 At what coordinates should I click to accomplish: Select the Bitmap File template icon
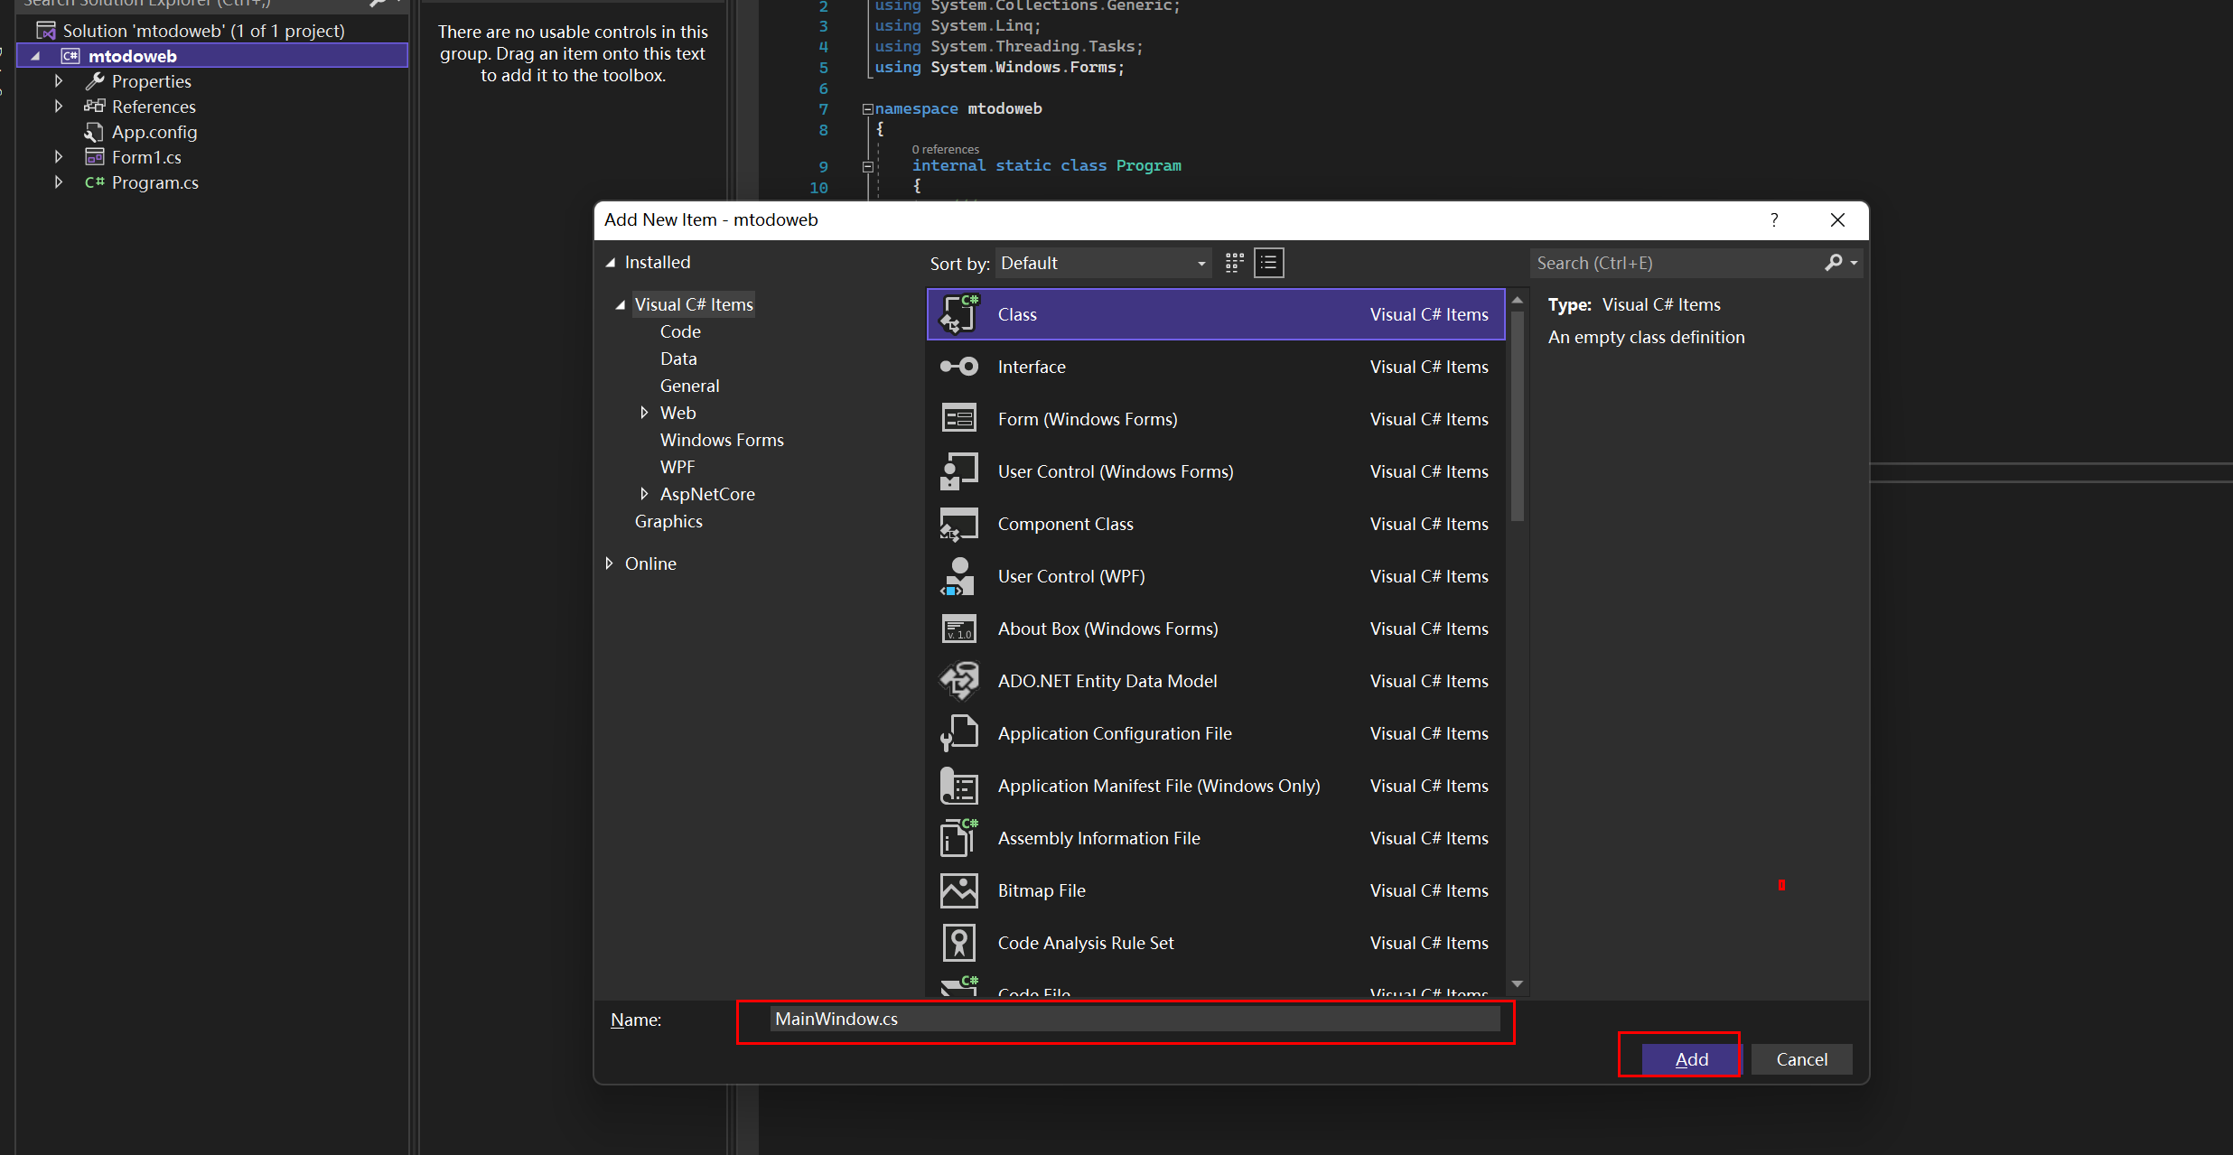[958, 890]
